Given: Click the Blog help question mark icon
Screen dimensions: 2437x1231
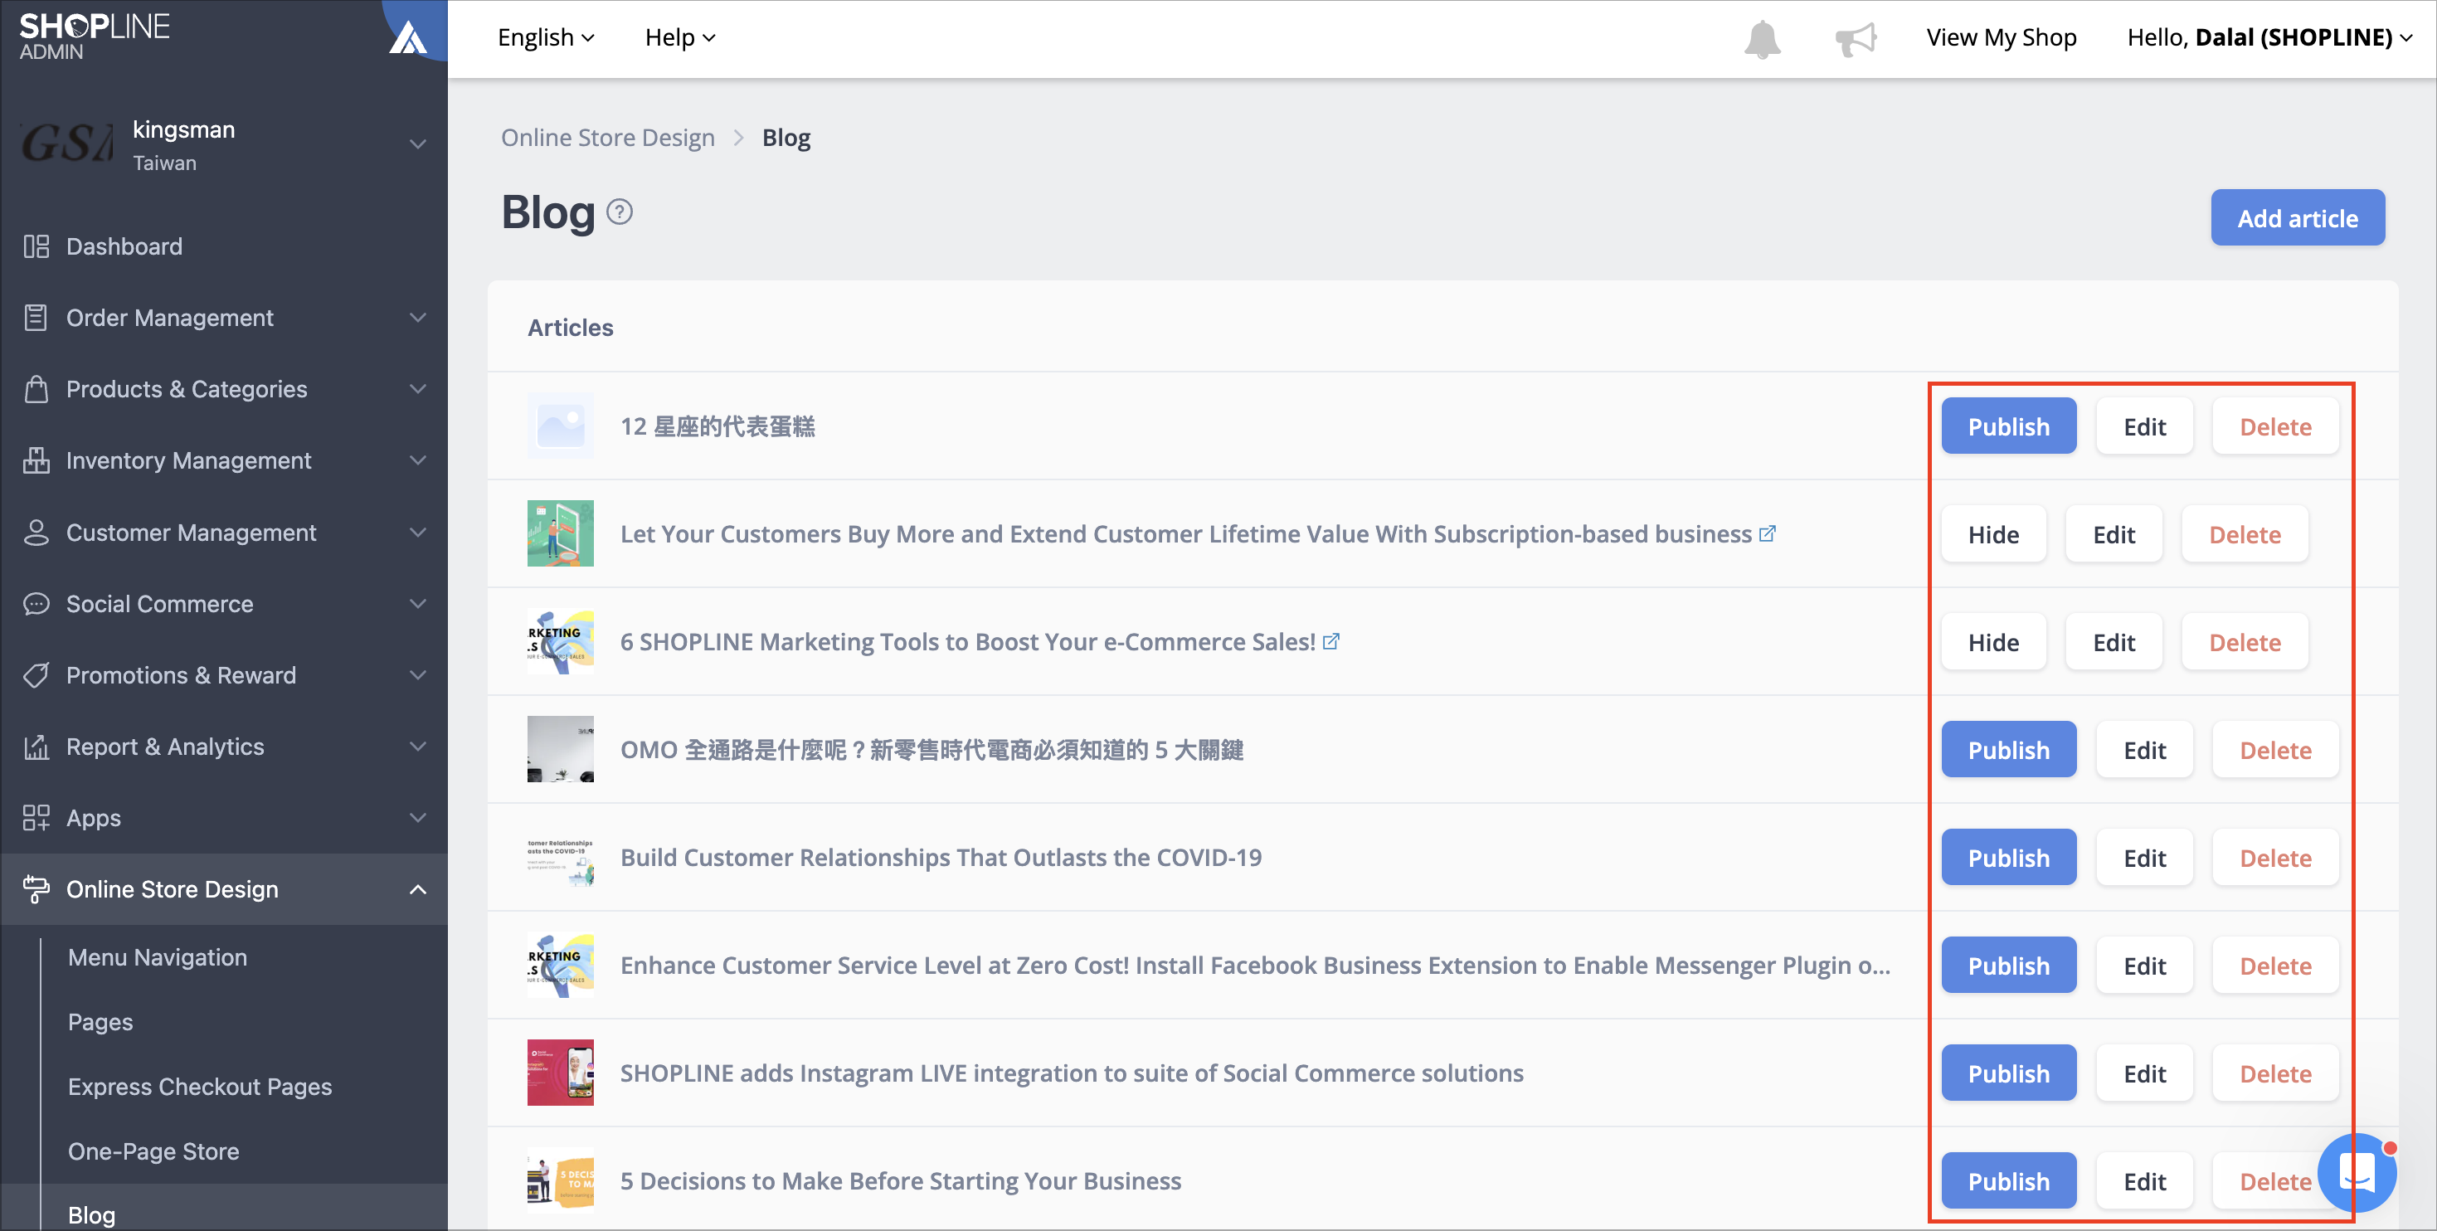Looking at the screenshot, I should click(x=619, y=212).
